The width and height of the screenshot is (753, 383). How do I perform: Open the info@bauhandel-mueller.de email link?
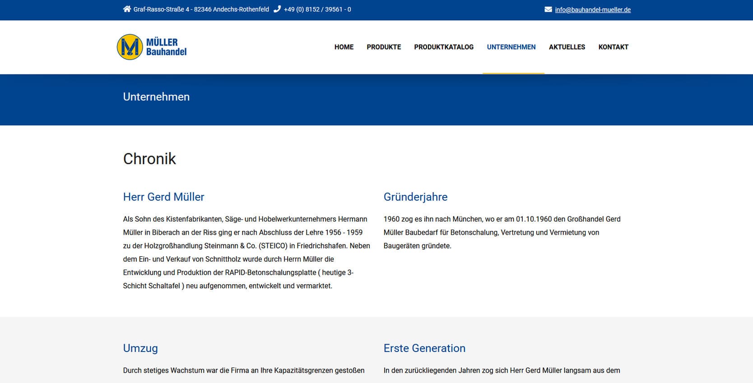coord(592,9)
